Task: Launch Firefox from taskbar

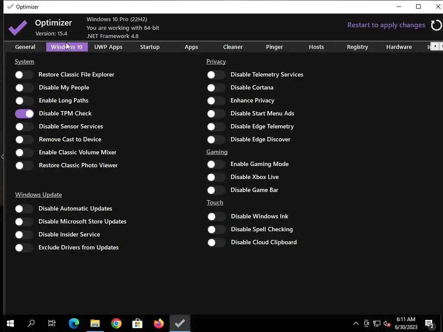Action: 158,323
